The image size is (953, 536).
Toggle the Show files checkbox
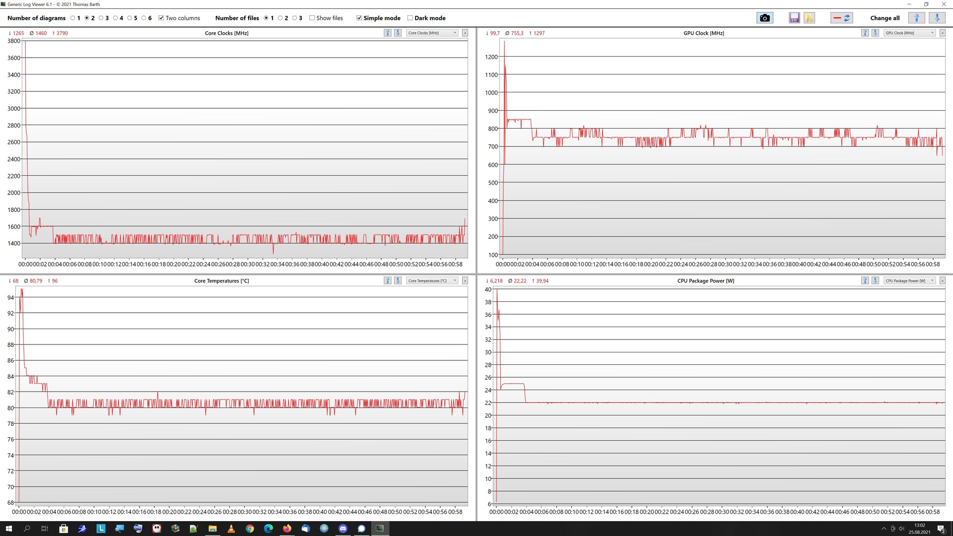312,18
